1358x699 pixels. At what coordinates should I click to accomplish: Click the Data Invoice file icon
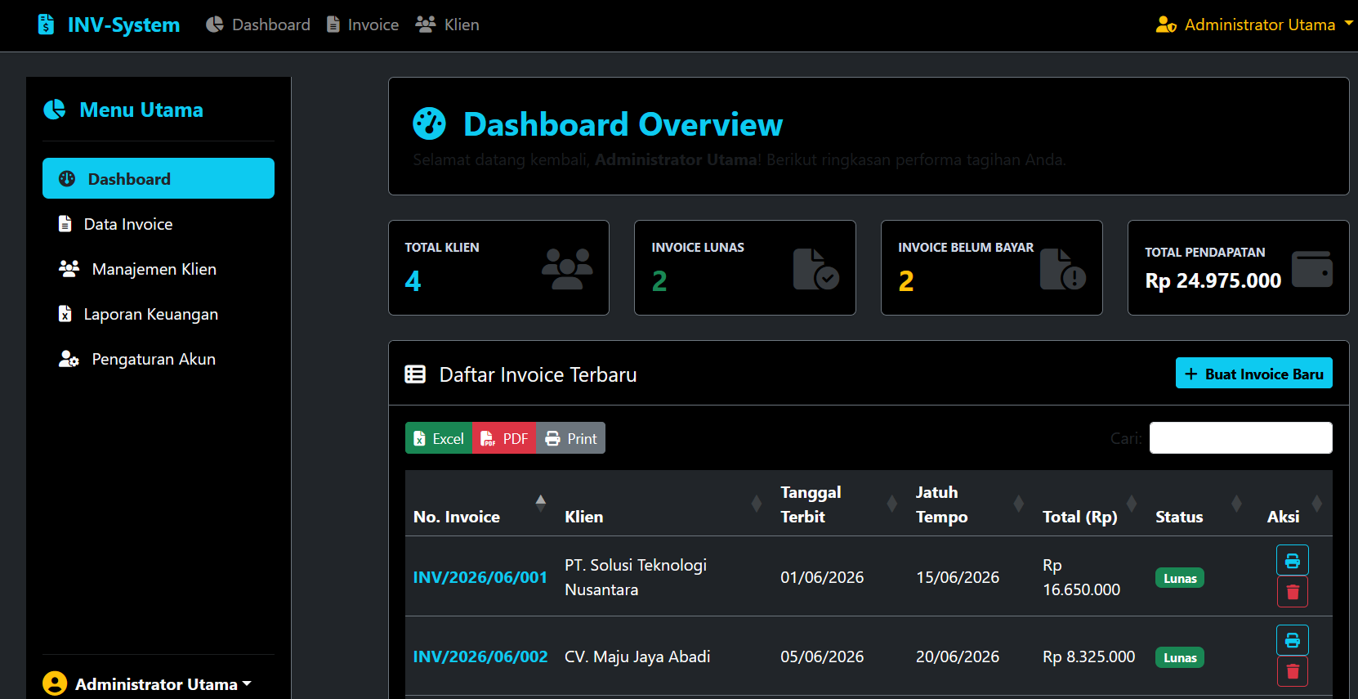65,224
